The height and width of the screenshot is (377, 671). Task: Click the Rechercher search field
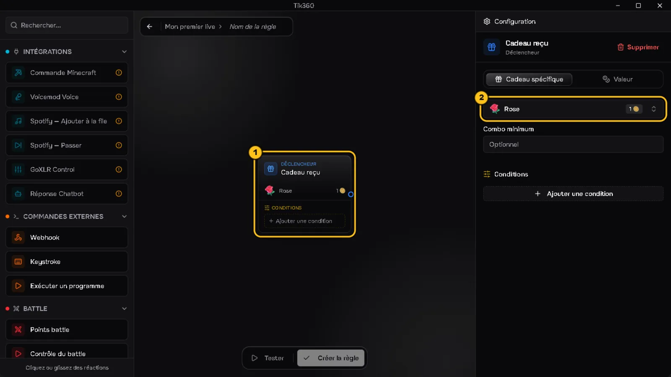click(x=67, y=26)
